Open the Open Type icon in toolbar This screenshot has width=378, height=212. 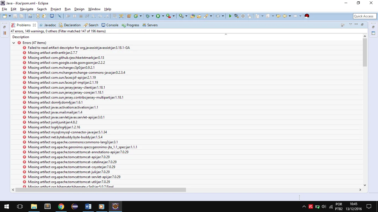click(x=193, y=16)
